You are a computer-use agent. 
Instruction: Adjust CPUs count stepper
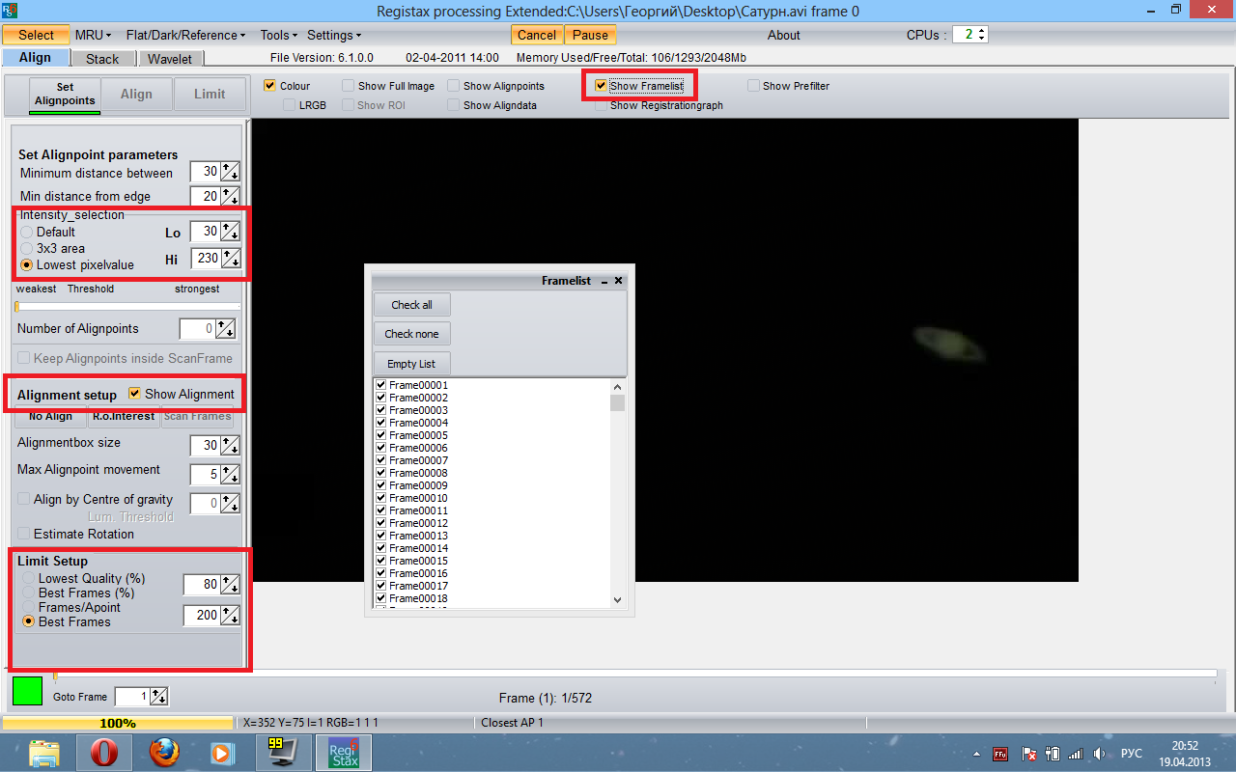(x=982, y=35)
